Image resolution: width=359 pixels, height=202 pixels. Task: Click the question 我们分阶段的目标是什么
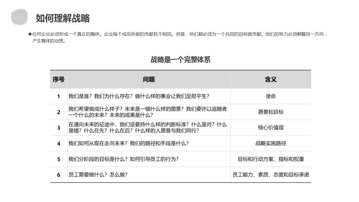click(123, 159)
